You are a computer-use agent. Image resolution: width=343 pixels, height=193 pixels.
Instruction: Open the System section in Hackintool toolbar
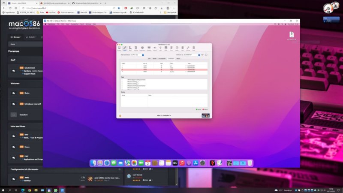[119, 48]
